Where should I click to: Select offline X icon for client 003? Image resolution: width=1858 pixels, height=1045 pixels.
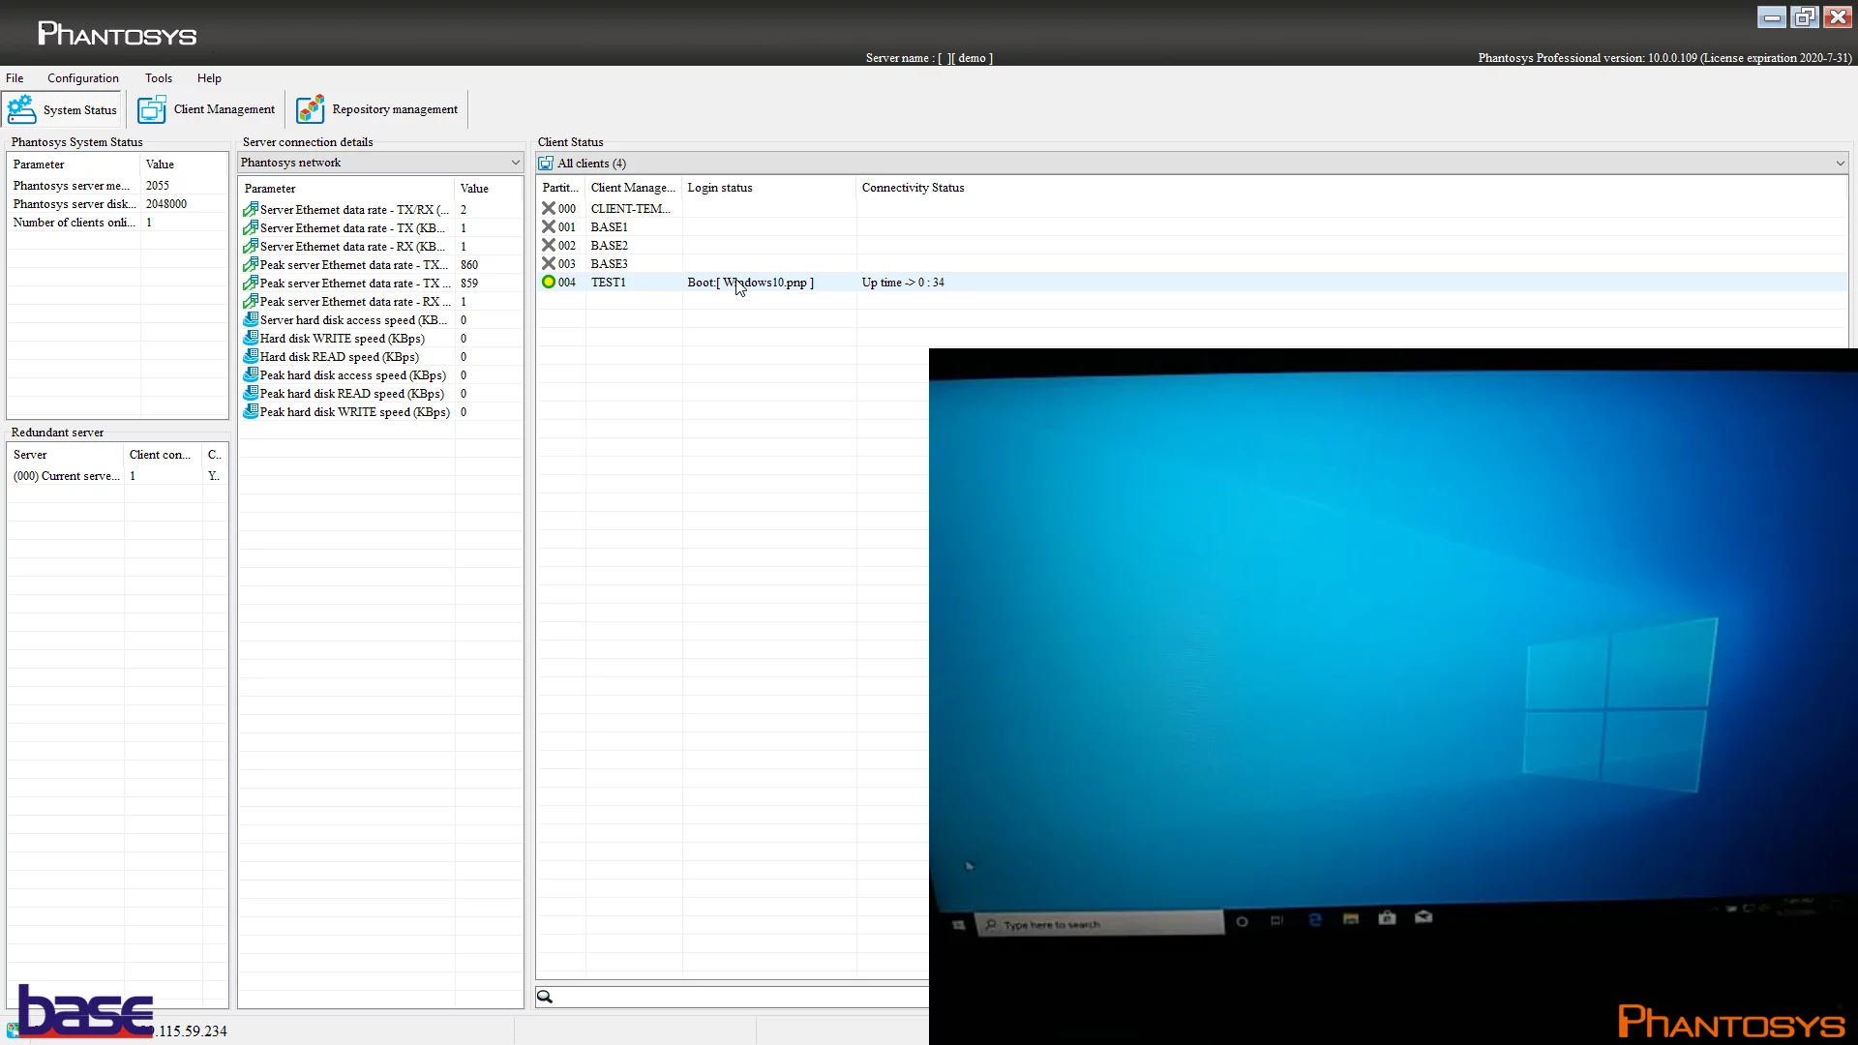click(x=549, y=263)
